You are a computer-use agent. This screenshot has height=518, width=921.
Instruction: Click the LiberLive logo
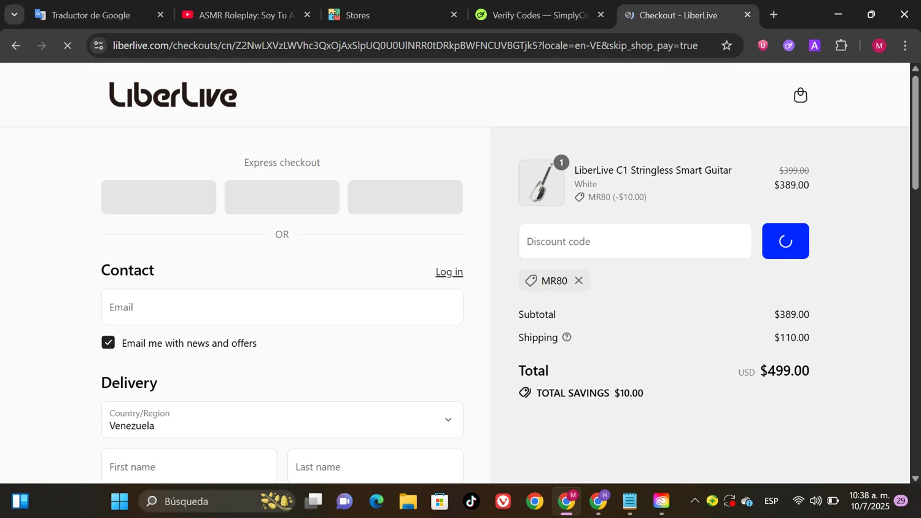173,95
